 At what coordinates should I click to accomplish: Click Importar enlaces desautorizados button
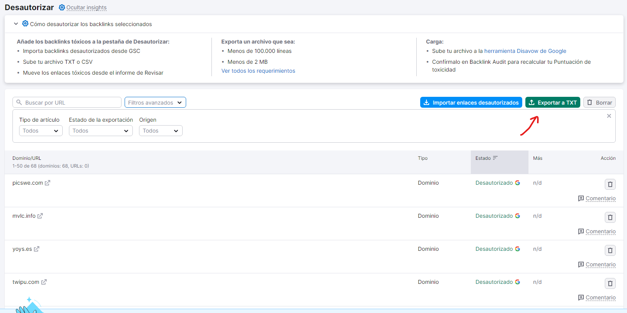(x=471, y=102)
